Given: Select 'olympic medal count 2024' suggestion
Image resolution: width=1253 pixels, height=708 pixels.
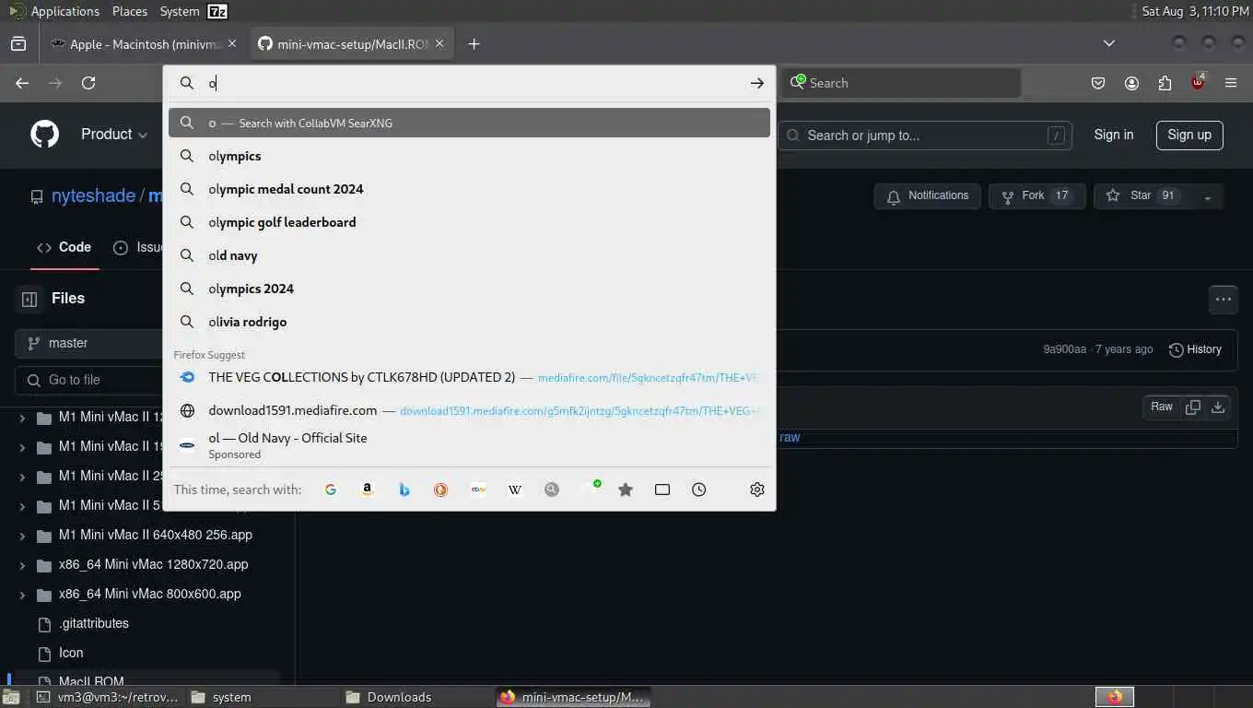Looking at the screenshot, I should (x=469, y=189).
